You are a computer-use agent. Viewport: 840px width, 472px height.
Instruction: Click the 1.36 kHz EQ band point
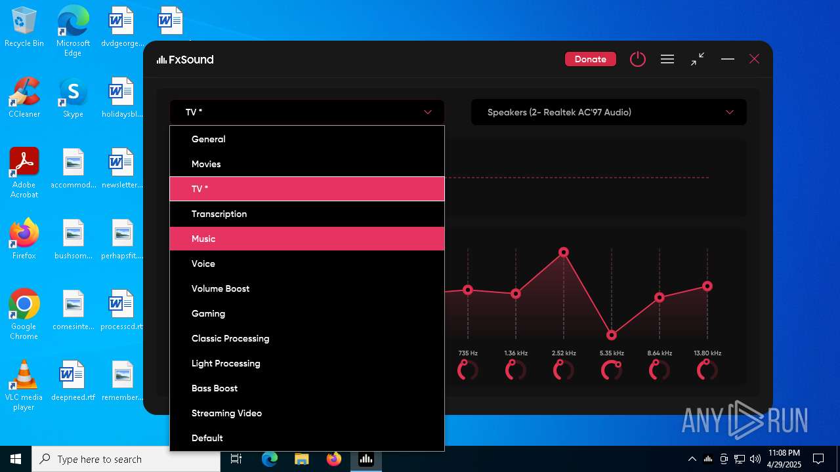point(516,294)
